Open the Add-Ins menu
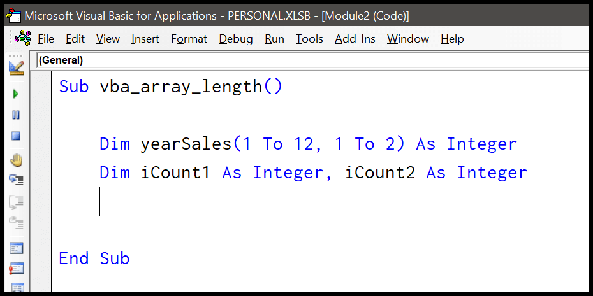The image size is (593, 296). click(355, 39)
